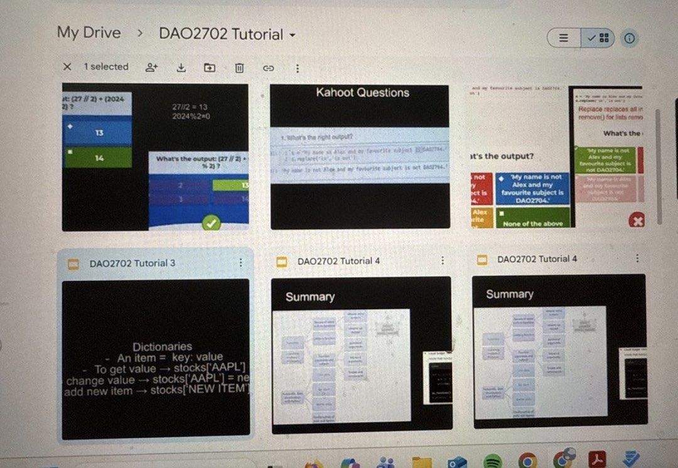Click Slides icon of middle DAO2702 Tutorial 4
The height and width of the screenshot is (468, 678).
281,262
